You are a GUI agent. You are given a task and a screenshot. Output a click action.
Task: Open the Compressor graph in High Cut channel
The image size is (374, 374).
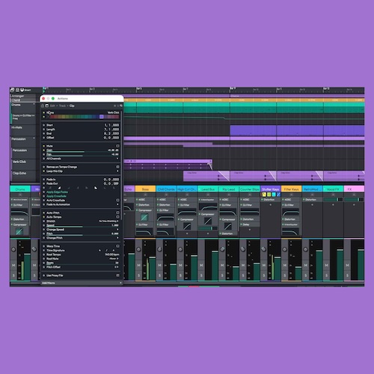(187, 227)
